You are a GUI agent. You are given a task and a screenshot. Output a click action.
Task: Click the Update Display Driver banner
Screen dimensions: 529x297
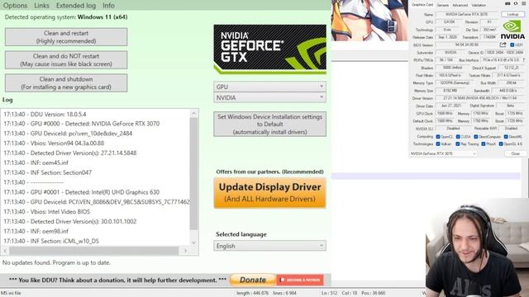pos(270,193)
